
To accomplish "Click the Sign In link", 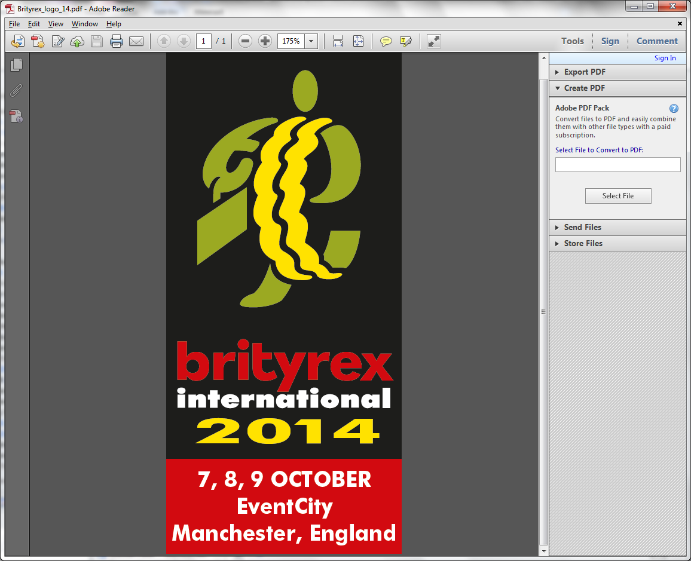I will pyautogui.click(x=665, y=58).
